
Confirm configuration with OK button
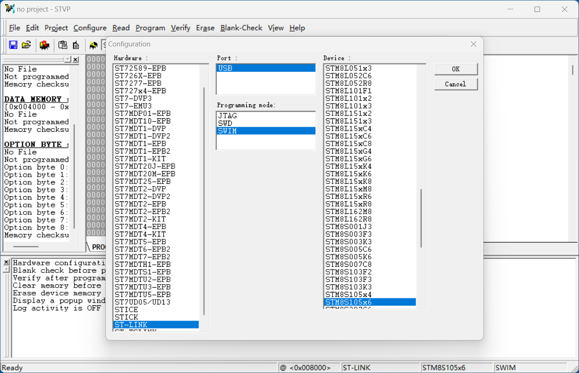coord(456,69)
